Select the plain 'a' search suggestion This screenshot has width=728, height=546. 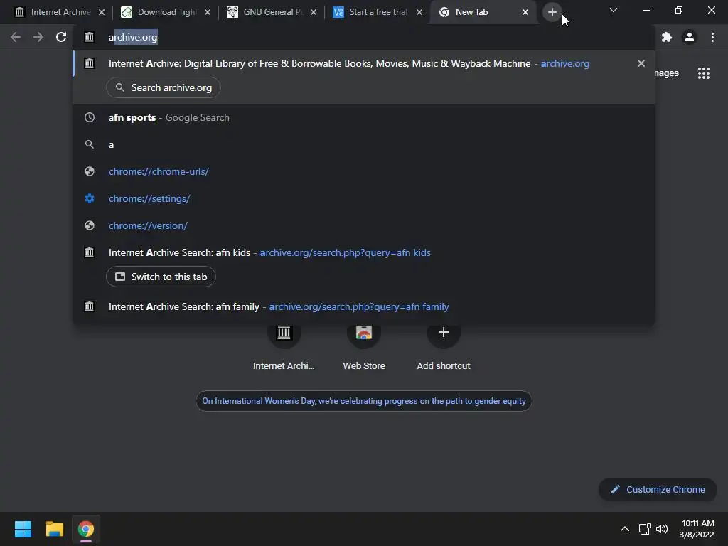tap(364, 144)
